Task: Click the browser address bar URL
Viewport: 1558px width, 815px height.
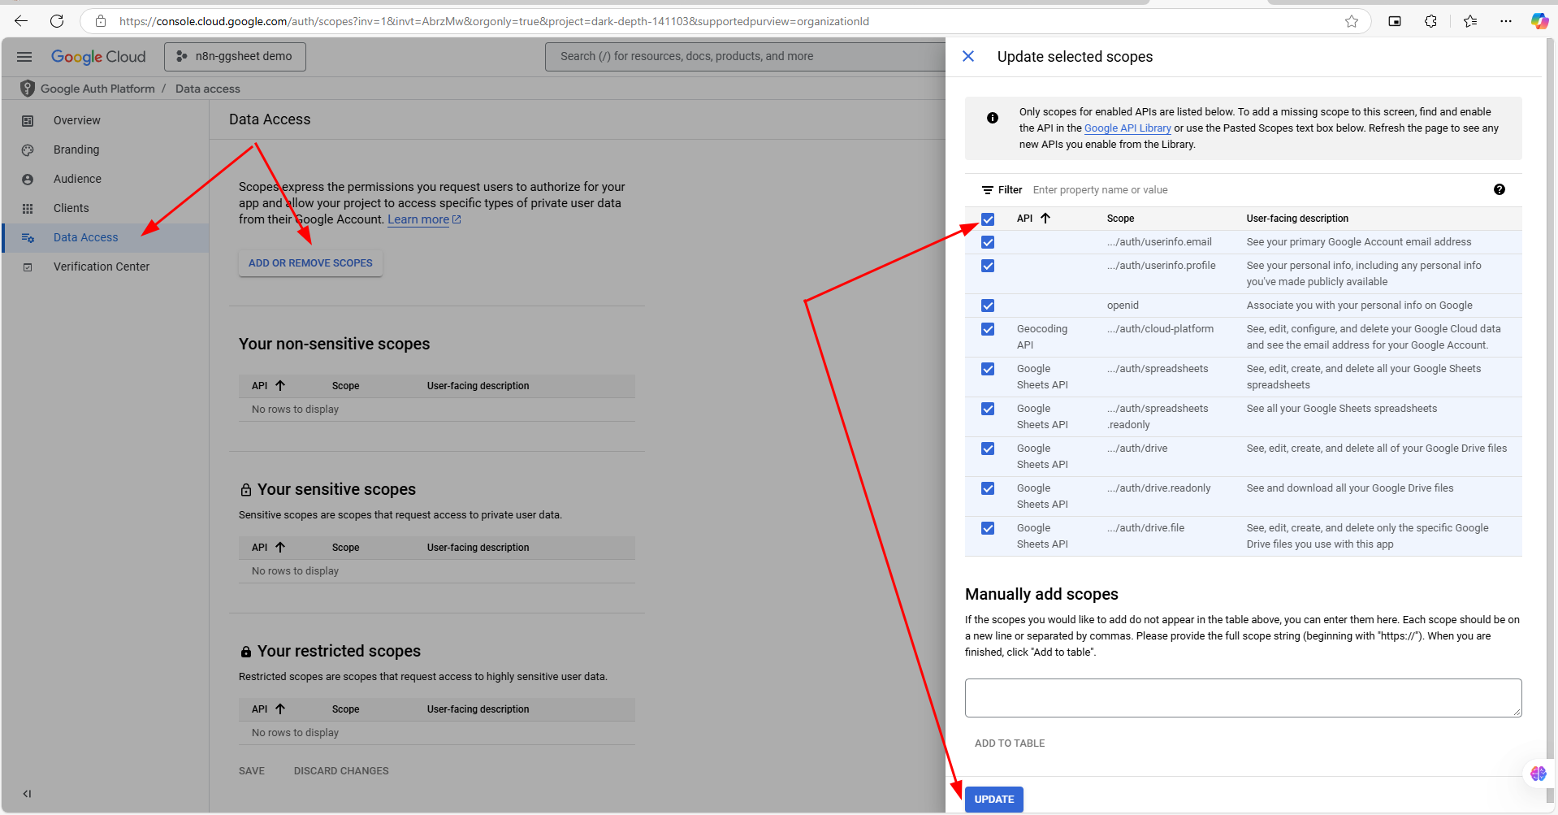Action: tap(494, 21)
